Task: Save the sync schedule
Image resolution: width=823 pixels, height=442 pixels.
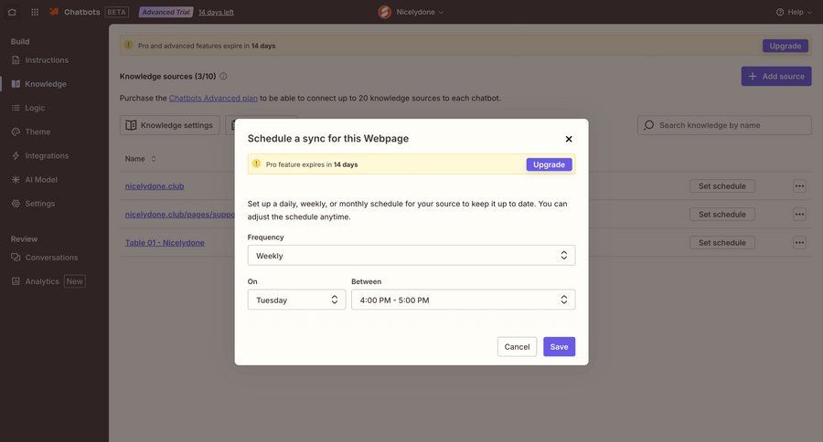Action: click(x=559, y=347)
